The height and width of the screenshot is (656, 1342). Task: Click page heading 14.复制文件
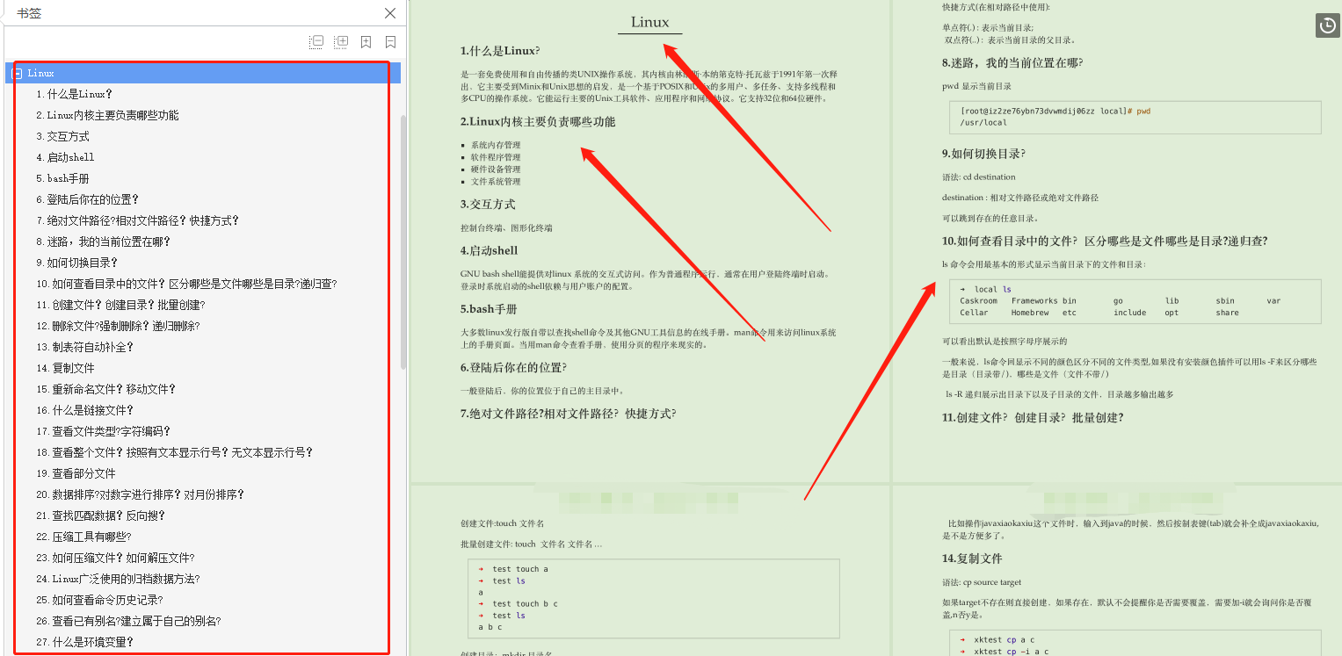click(x=972, y=559)
